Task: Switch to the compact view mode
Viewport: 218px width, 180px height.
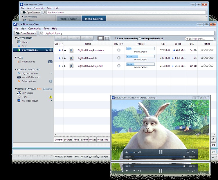Action: (107, 38)
